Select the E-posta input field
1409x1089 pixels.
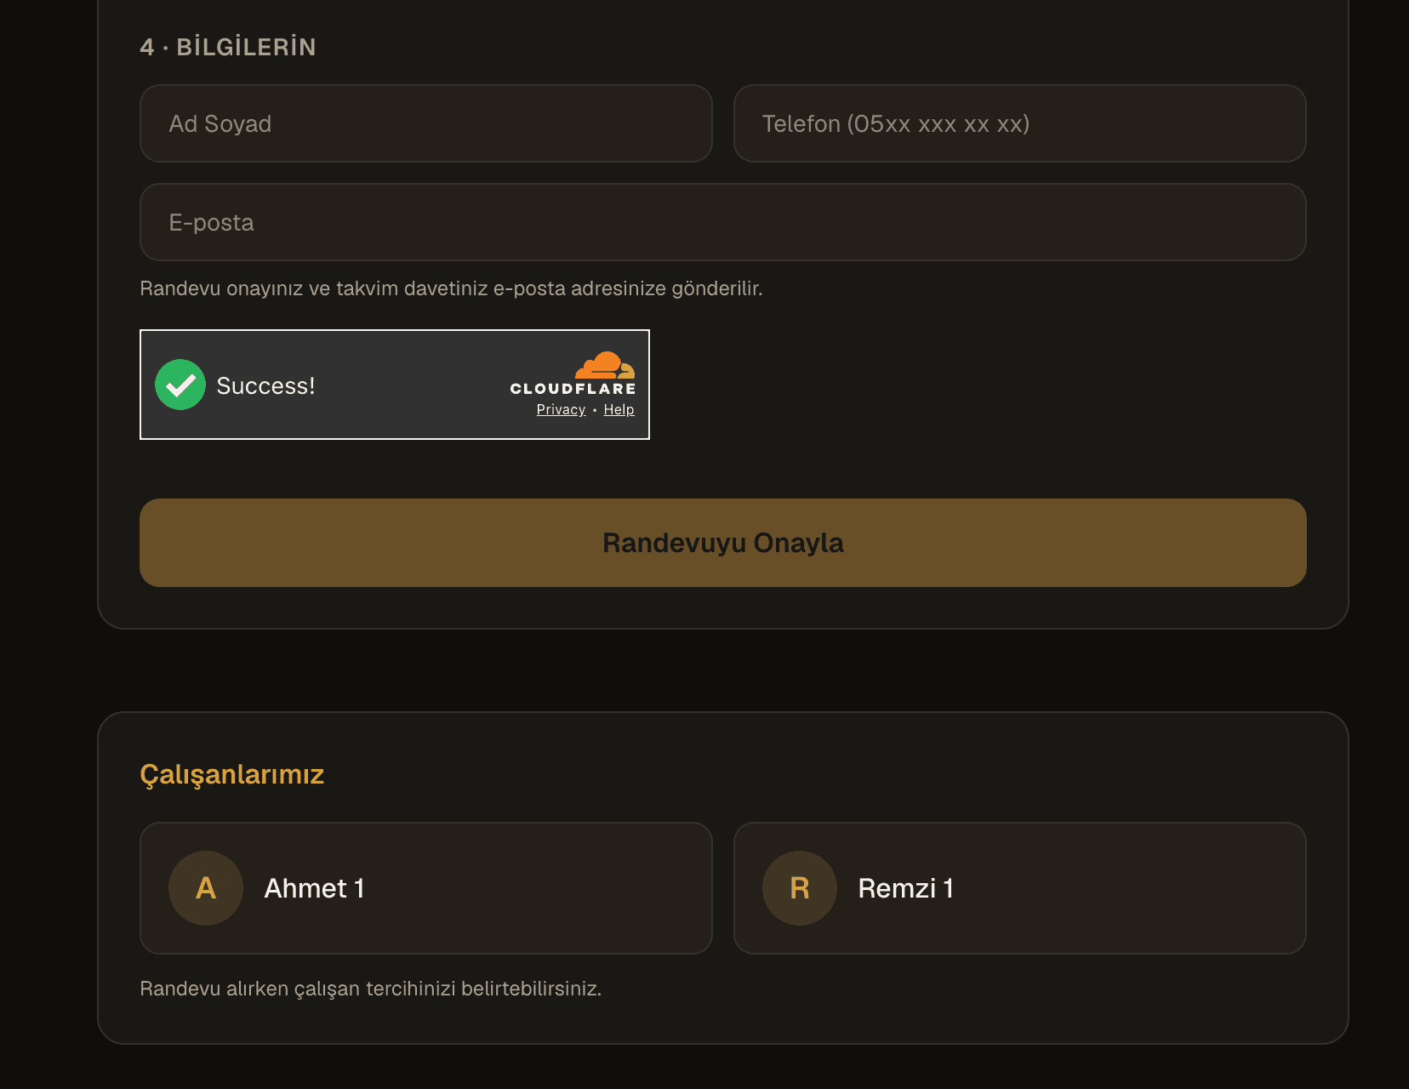click(723, 222)
